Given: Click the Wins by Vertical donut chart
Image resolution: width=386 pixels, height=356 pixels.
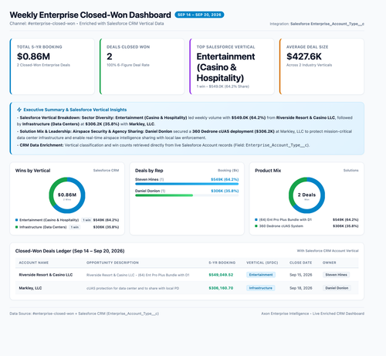Looking at the screenshot, I should [67, 195].
